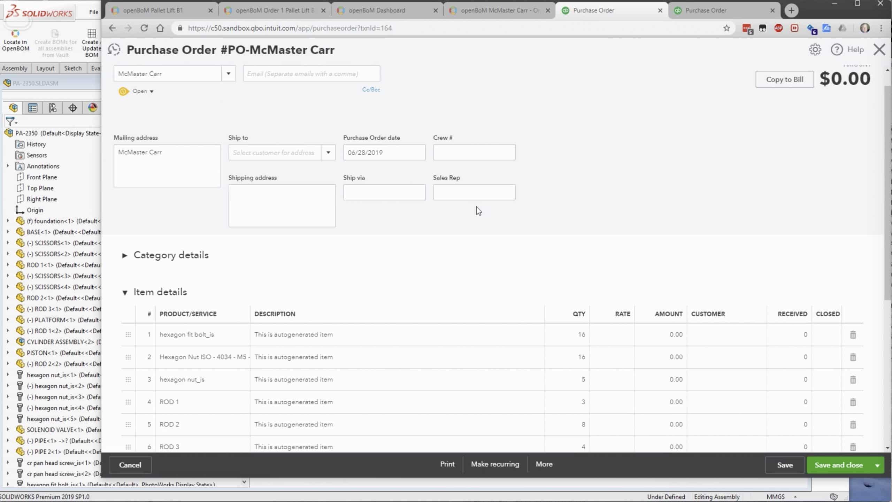Image resolution: width=892 pixels, height=502 pixels.
Task: Click QTY cell 16 for hexagon fit bolt_is
Action: coord(567,335)
